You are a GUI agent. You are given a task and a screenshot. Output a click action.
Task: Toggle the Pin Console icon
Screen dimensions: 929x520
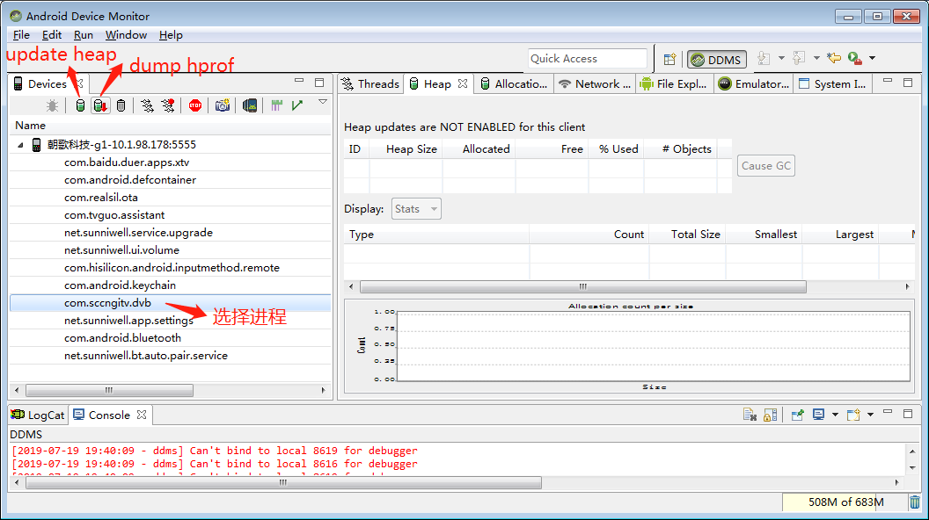tap(797, 415)
